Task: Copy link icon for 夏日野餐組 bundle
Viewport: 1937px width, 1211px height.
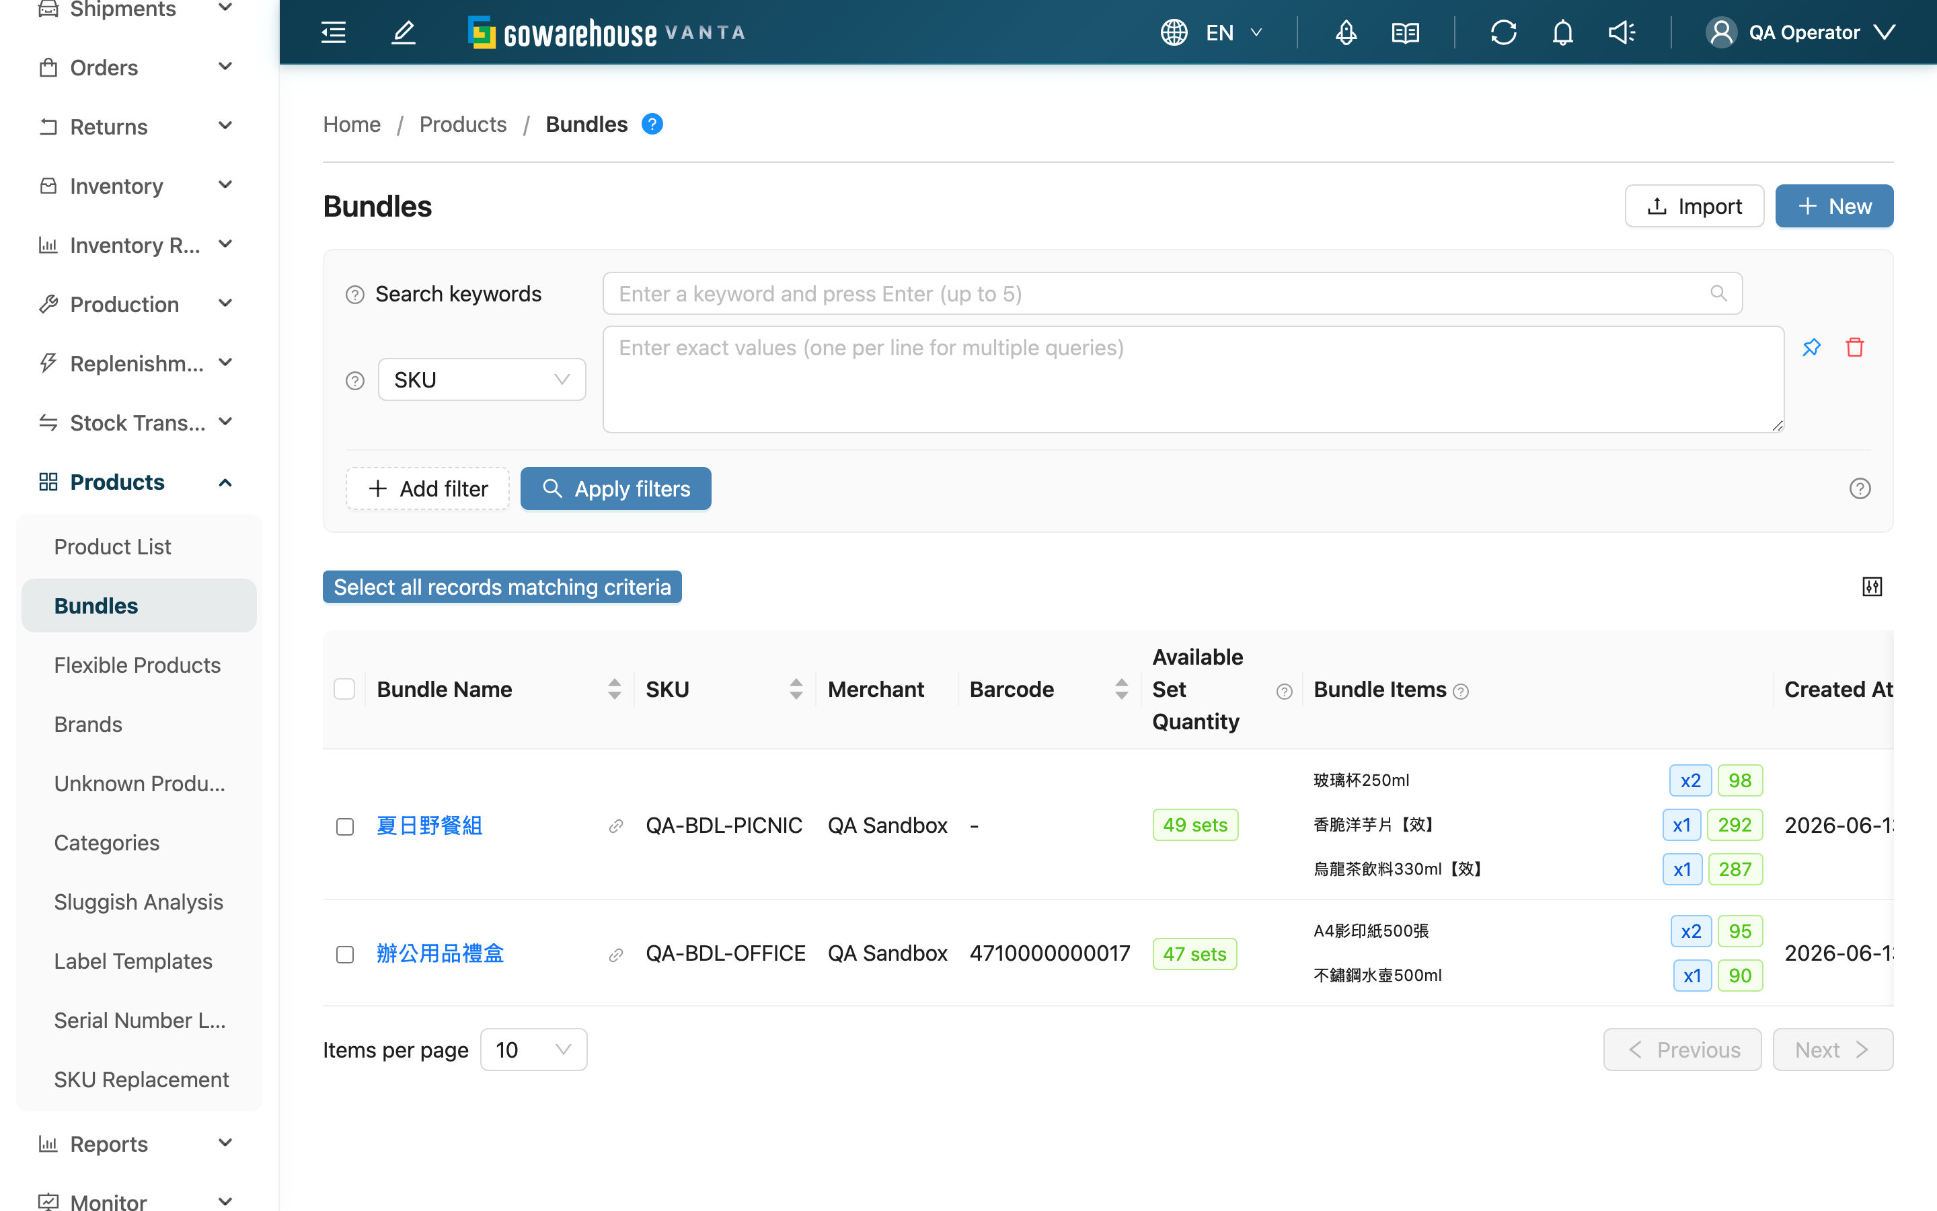Action: tap(615, 825)
